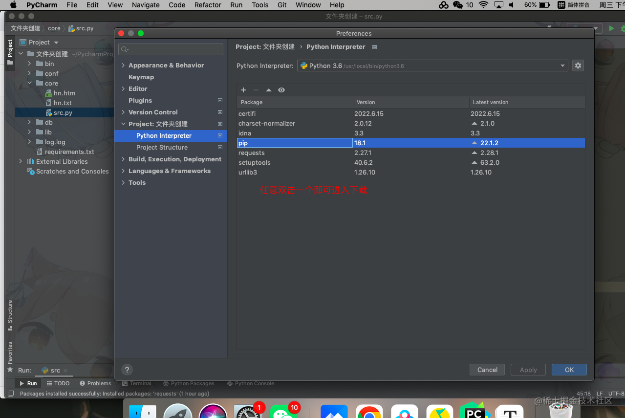Select src.py in project tree
Image resolution: width=625 pixels, height=418 pixels.
pyautogui.click(x=63, y=112)
